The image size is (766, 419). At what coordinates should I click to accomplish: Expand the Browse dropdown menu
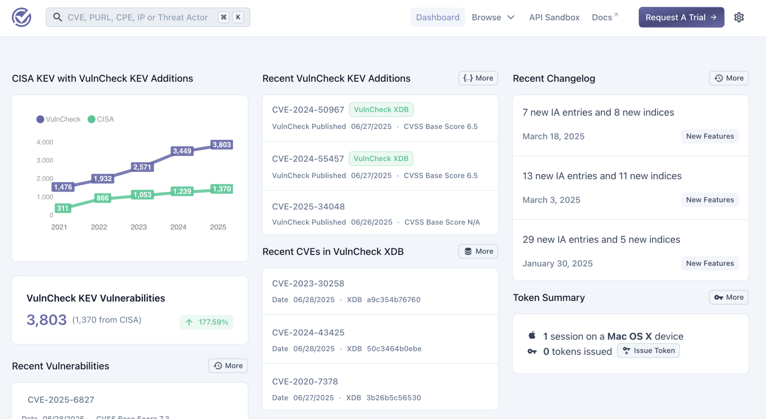pos(493,17)
